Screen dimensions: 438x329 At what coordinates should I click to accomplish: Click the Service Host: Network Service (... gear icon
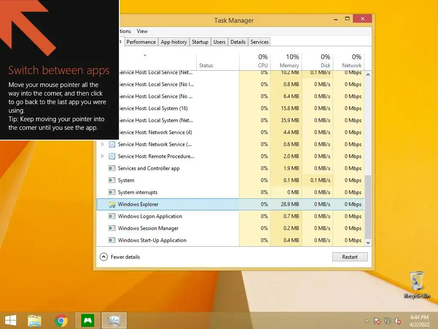[112, 144]
